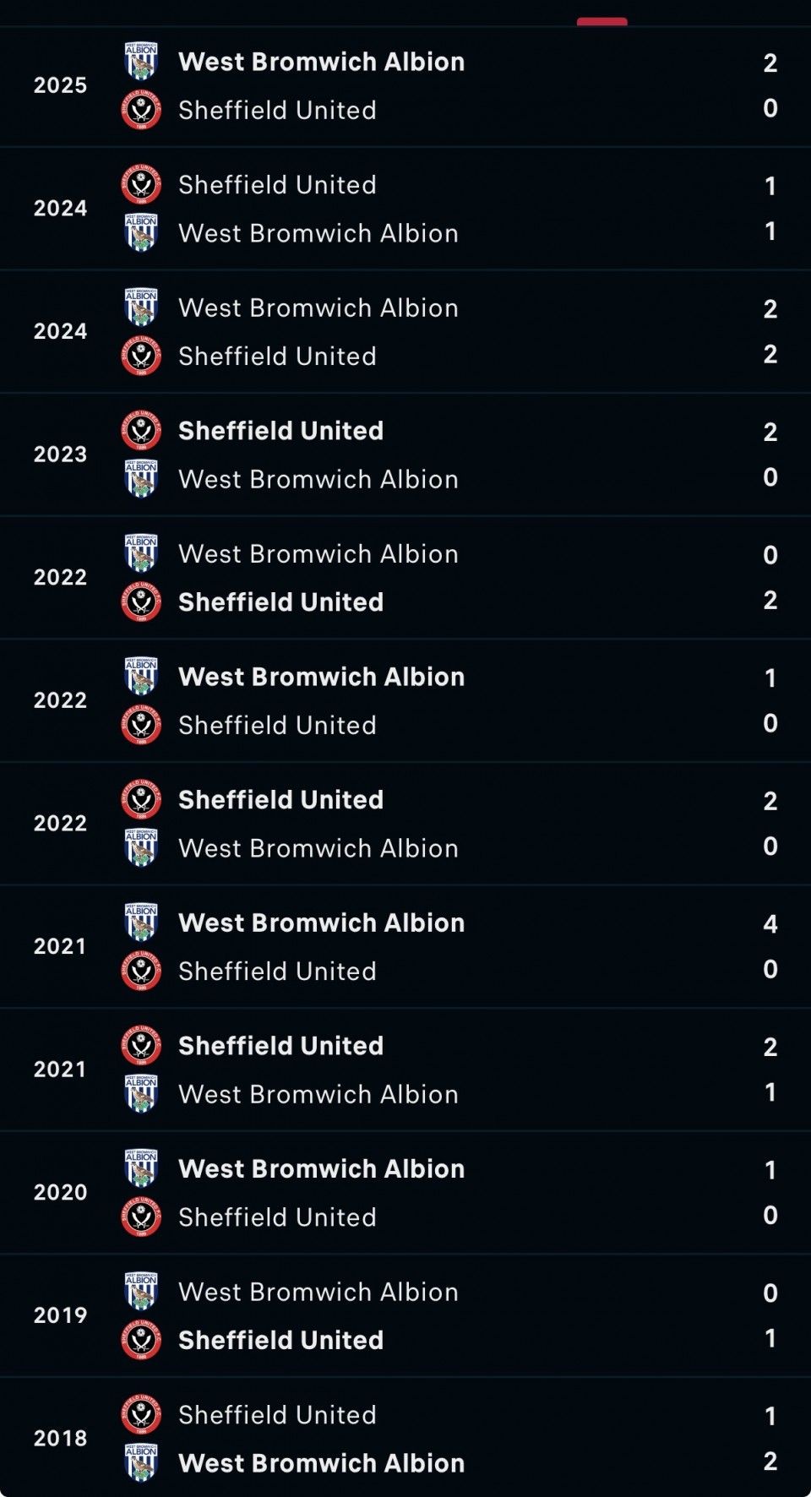Click the 2025 year label
The width and height of the screenshot is (811, 1497).
pos(60,85)
